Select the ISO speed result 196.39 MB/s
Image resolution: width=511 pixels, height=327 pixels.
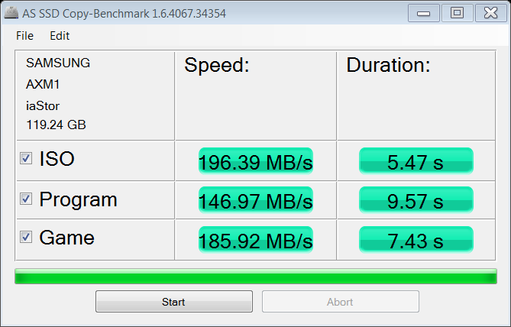tap(255, 161)
